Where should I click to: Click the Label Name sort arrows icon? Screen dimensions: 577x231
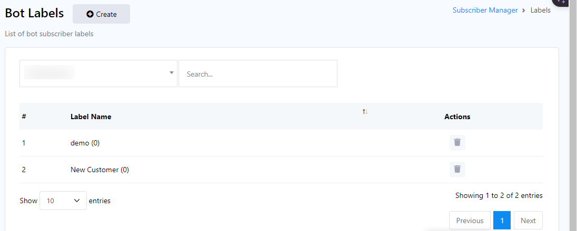point(365,111)
